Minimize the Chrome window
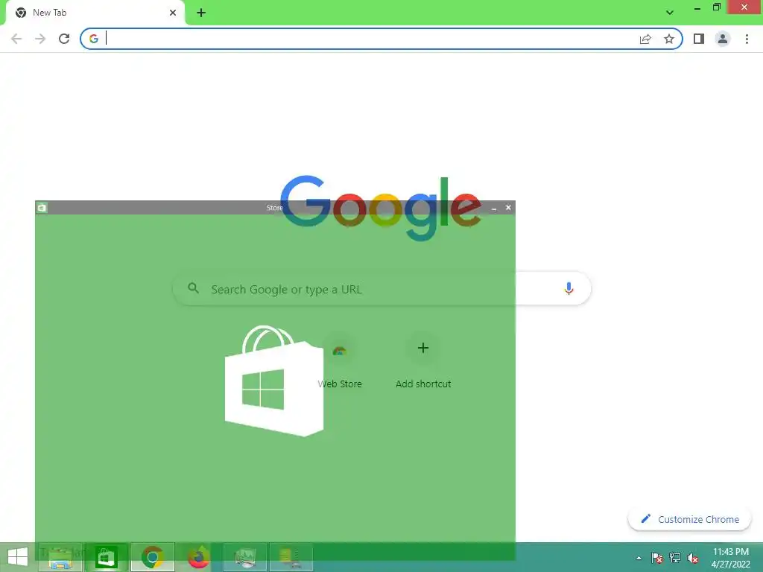The width and height of the screenshot is (763, 572). click(x=697, y=7)
